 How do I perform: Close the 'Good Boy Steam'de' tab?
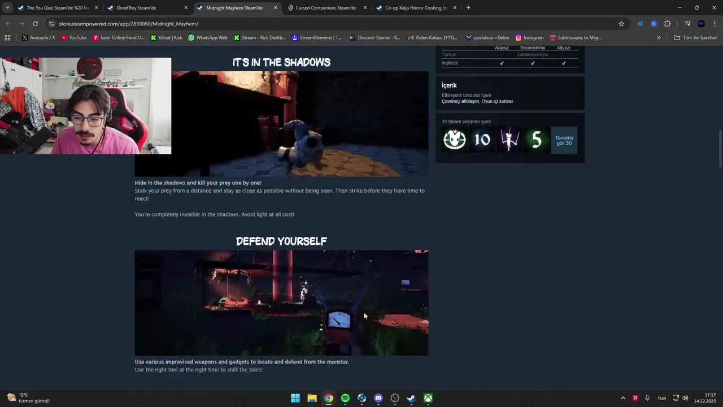tap(186, 8)
